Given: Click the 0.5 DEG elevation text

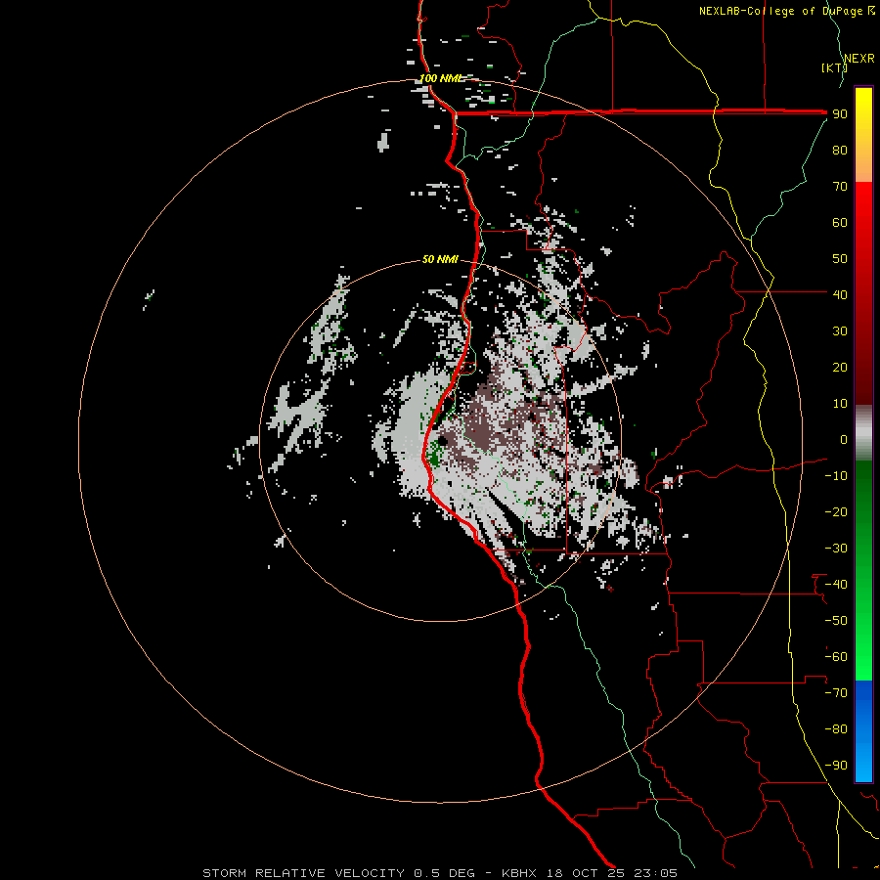Looking at the screenshot, I should click(x=444, y=873).
